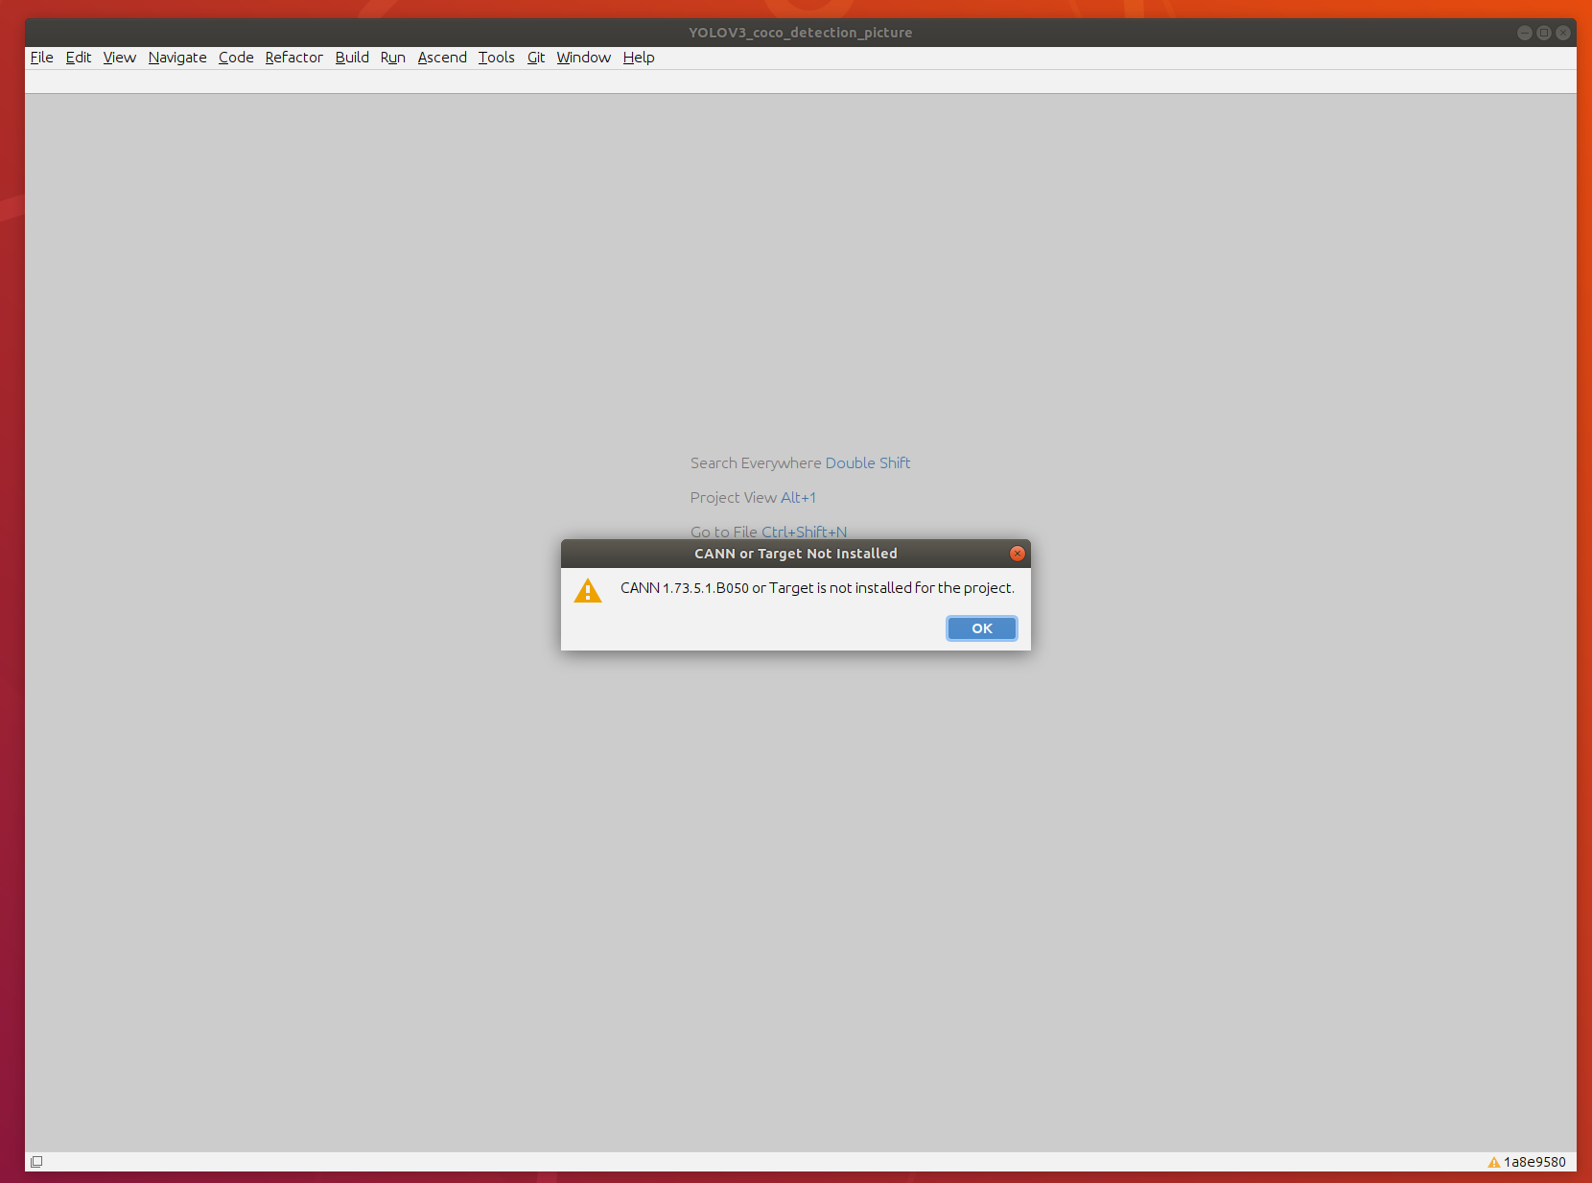Maximize the YOLOV3_coco_detection_picture window
Image resolution: width=1592 pixels, height=1183 pixels.
pos(1544,33)
